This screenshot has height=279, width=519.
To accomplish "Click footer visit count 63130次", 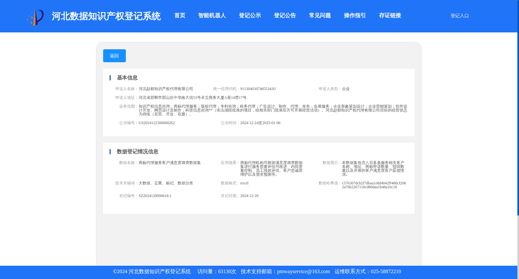I will click(227, 272).
